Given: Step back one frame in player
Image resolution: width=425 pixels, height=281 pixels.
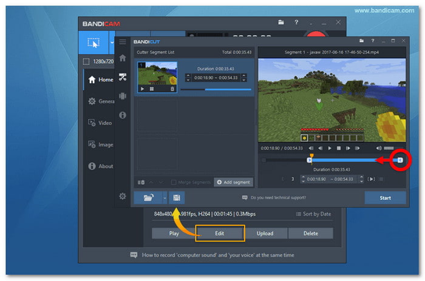Looking at the screenshot, I should click(321, 148).
